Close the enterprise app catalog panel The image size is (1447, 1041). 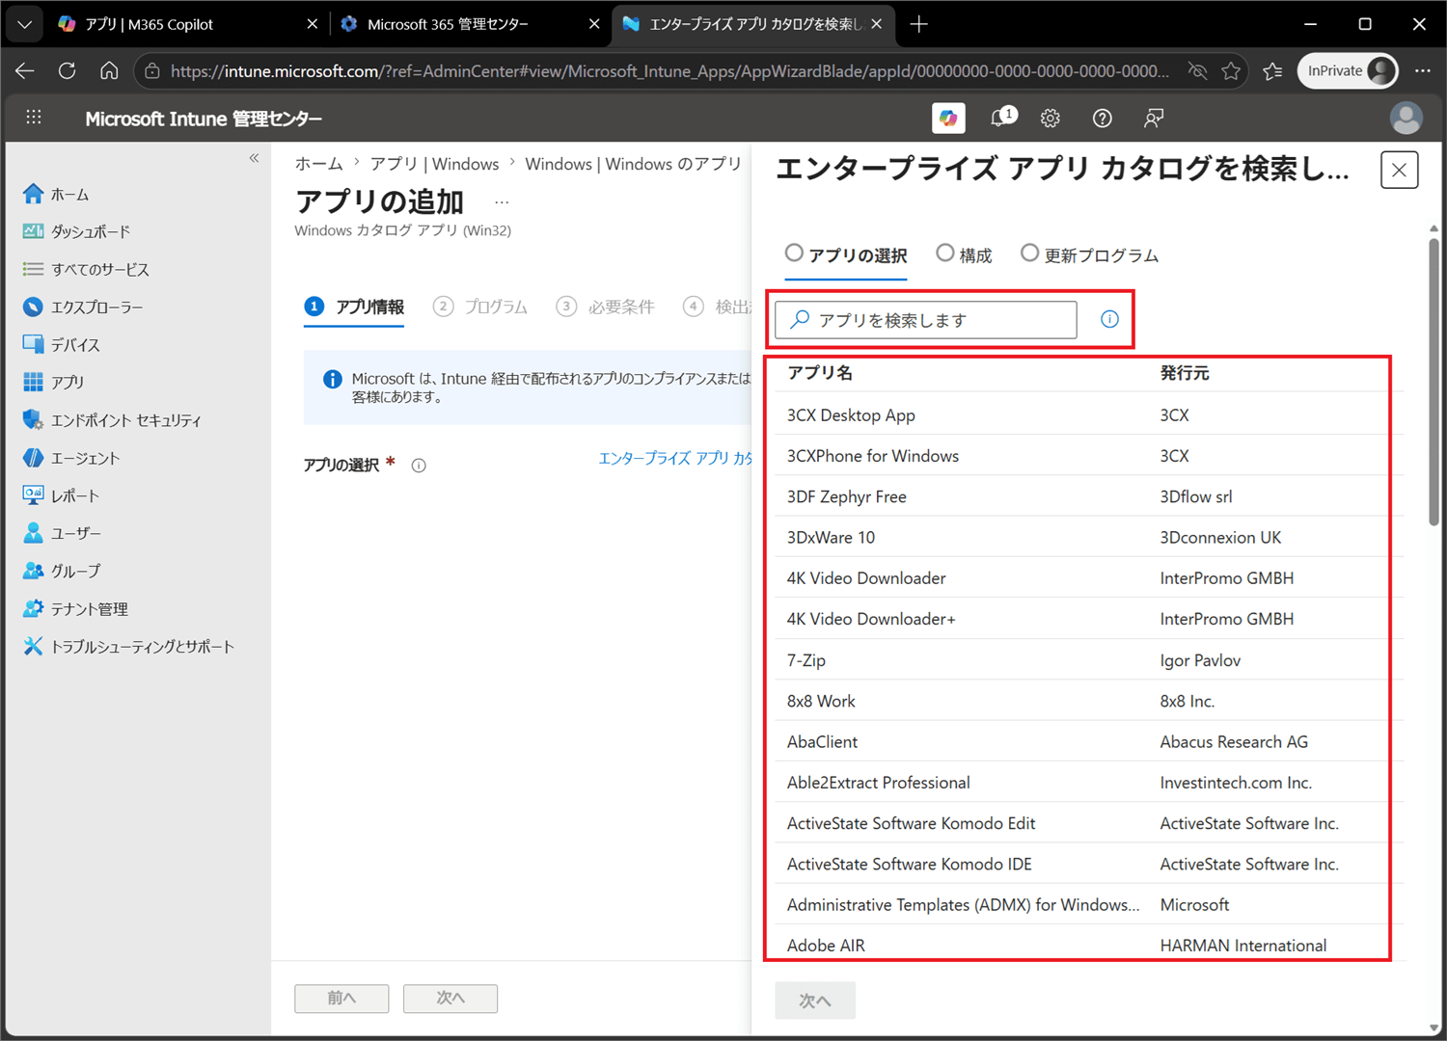pyautogui.click(x=1399, y=171)
